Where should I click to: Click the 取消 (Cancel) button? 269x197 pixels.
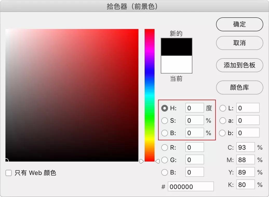click(239, 43)
